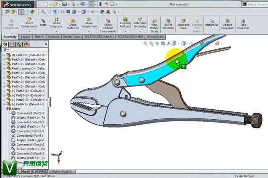Click Zoom to Fit in the view toolbar
Viewport: 268px width, 178px height.
click(145, 43)
